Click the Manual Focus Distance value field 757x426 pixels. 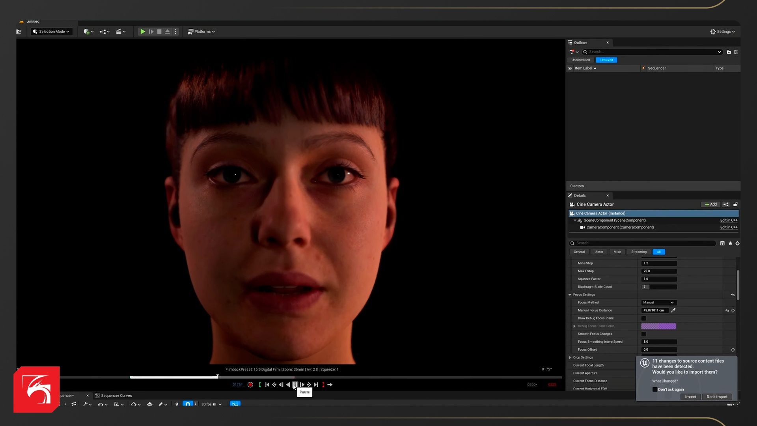(x=654, y=310)
